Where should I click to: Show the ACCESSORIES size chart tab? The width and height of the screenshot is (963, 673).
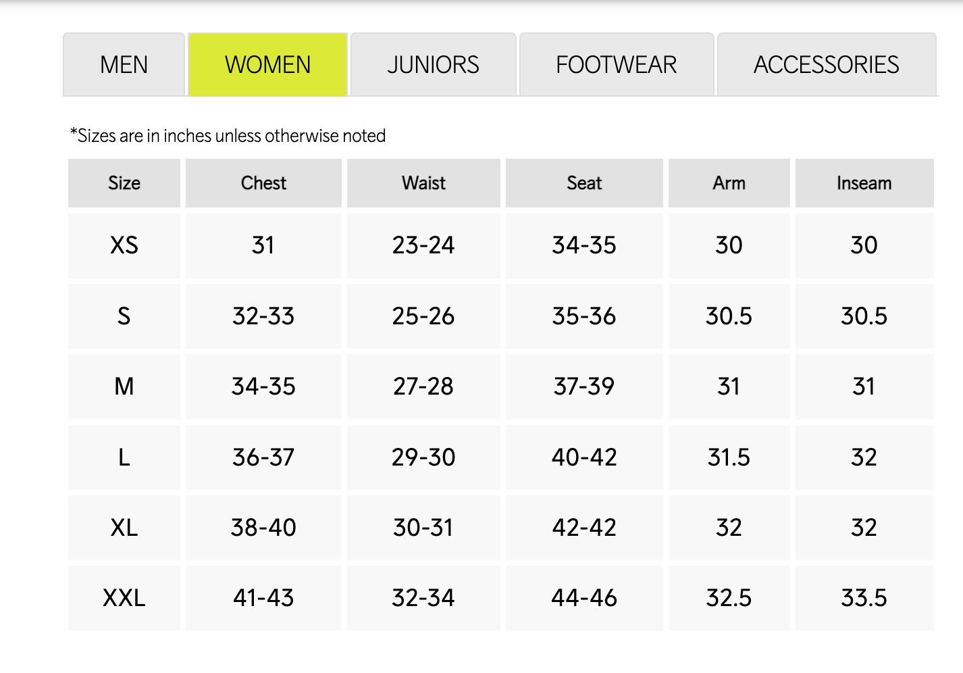[x=826, y=65]
